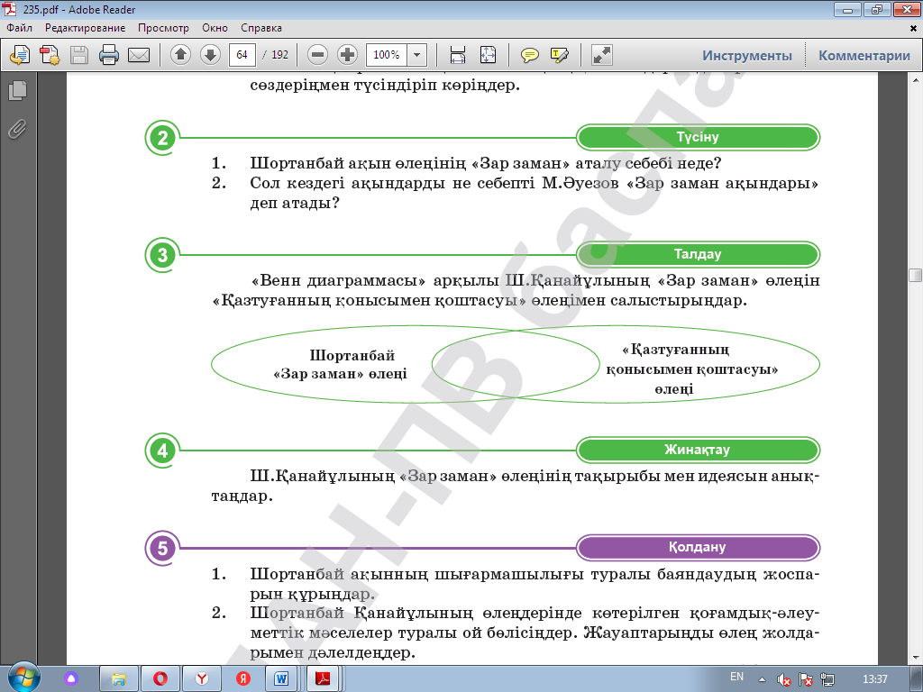Click the EN language indicator
Image resolution: width=923 pixels, height=692 pixels.
click(736, 677)
